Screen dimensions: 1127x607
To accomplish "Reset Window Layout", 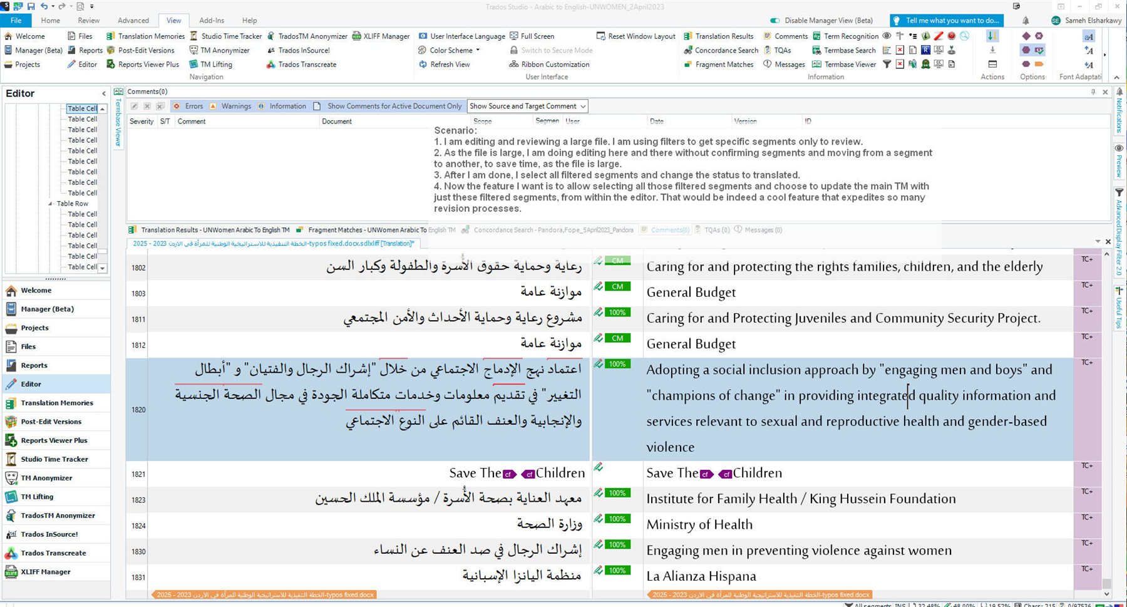I will pyautogui.click(x=636, y=36).
